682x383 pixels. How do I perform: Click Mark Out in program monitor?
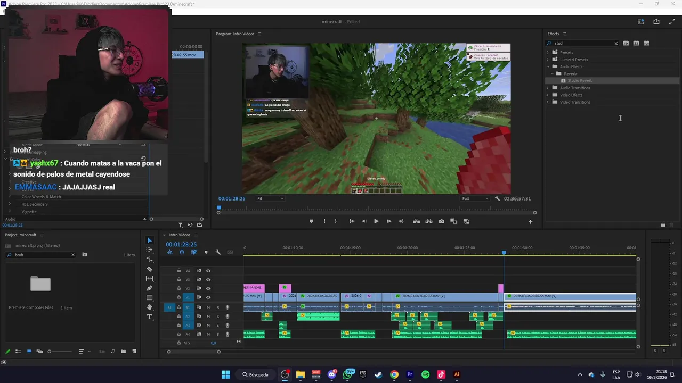click(336, 221)
